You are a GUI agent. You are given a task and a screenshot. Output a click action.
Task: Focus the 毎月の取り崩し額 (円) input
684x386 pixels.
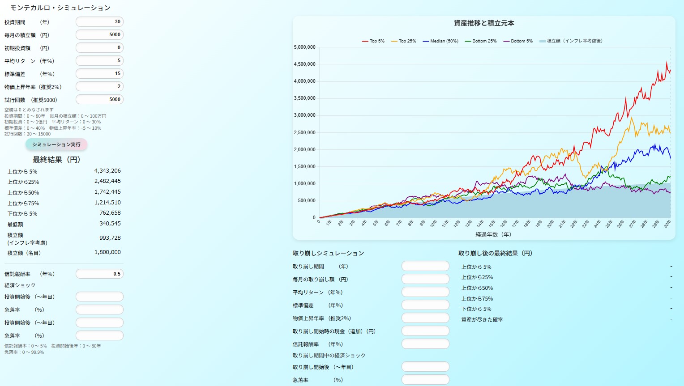(425, 279)
